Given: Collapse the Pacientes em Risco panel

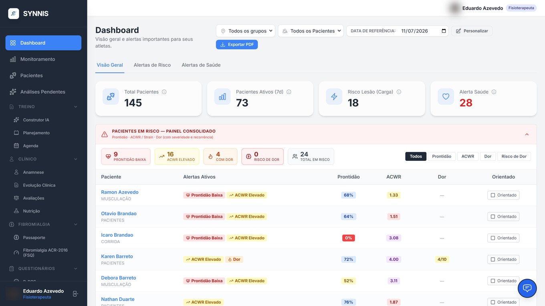Looking at the screenshot, I should tap(527, 134).
